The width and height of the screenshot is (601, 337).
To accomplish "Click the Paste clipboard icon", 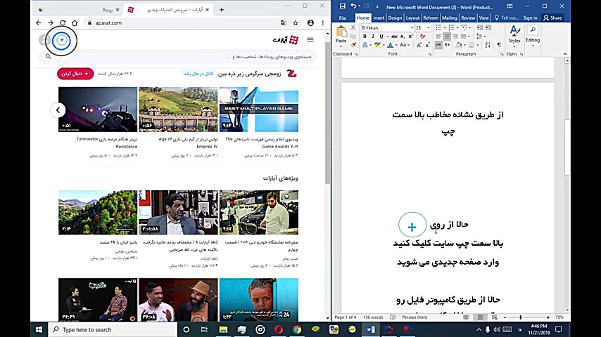I will [341, 32].
